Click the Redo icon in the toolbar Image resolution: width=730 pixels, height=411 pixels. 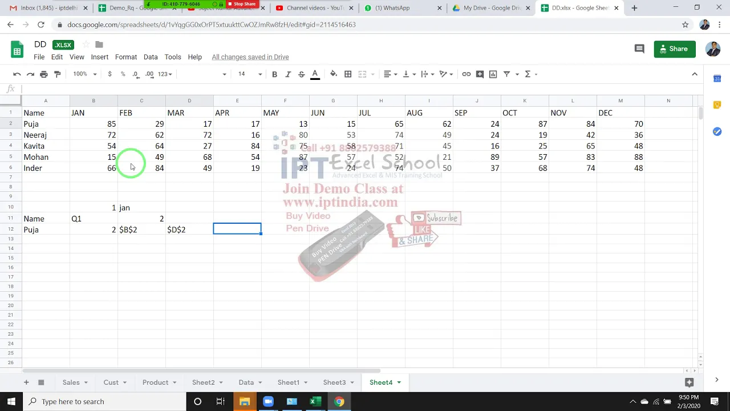(x=30, y=74)
